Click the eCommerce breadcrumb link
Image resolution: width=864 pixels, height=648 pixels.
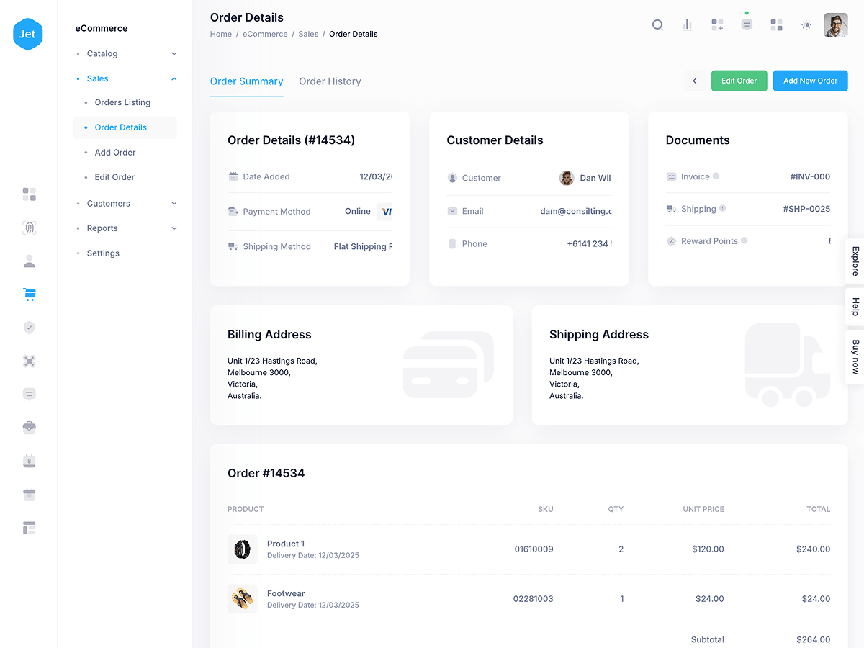tap(265, 34)
